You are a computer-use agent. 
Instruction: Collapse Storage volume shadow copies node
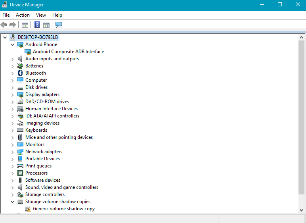point(13,202)
